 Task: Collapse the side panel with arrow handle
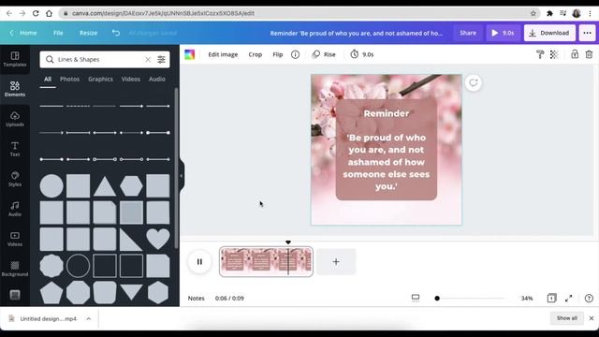click(x=182, y=176)
